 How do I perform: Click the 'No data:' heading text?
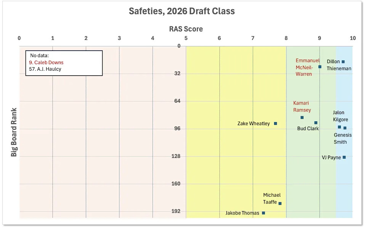pos(40,56)
